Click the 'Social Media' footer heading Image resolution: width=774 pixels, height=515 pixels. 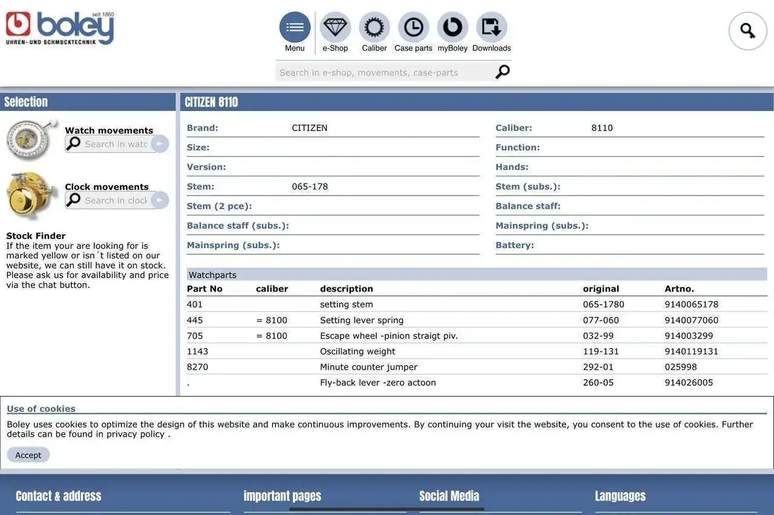point(449,496)
